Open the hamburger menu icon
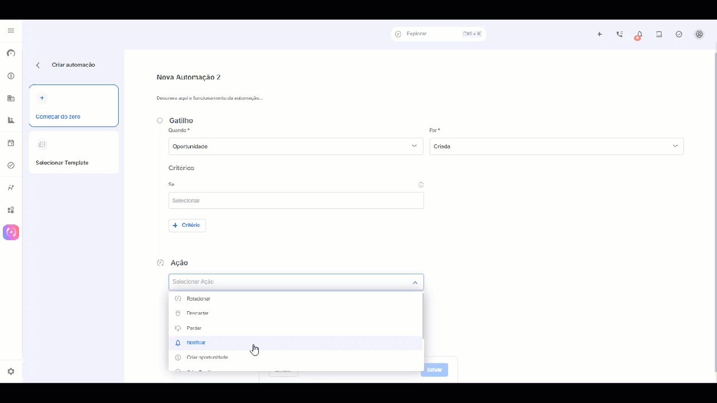The image size is (717, 403). (x=11, y=30)
